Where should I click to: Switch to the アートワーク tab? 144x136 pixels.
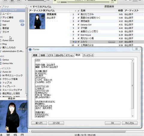(x=88, y=55)
